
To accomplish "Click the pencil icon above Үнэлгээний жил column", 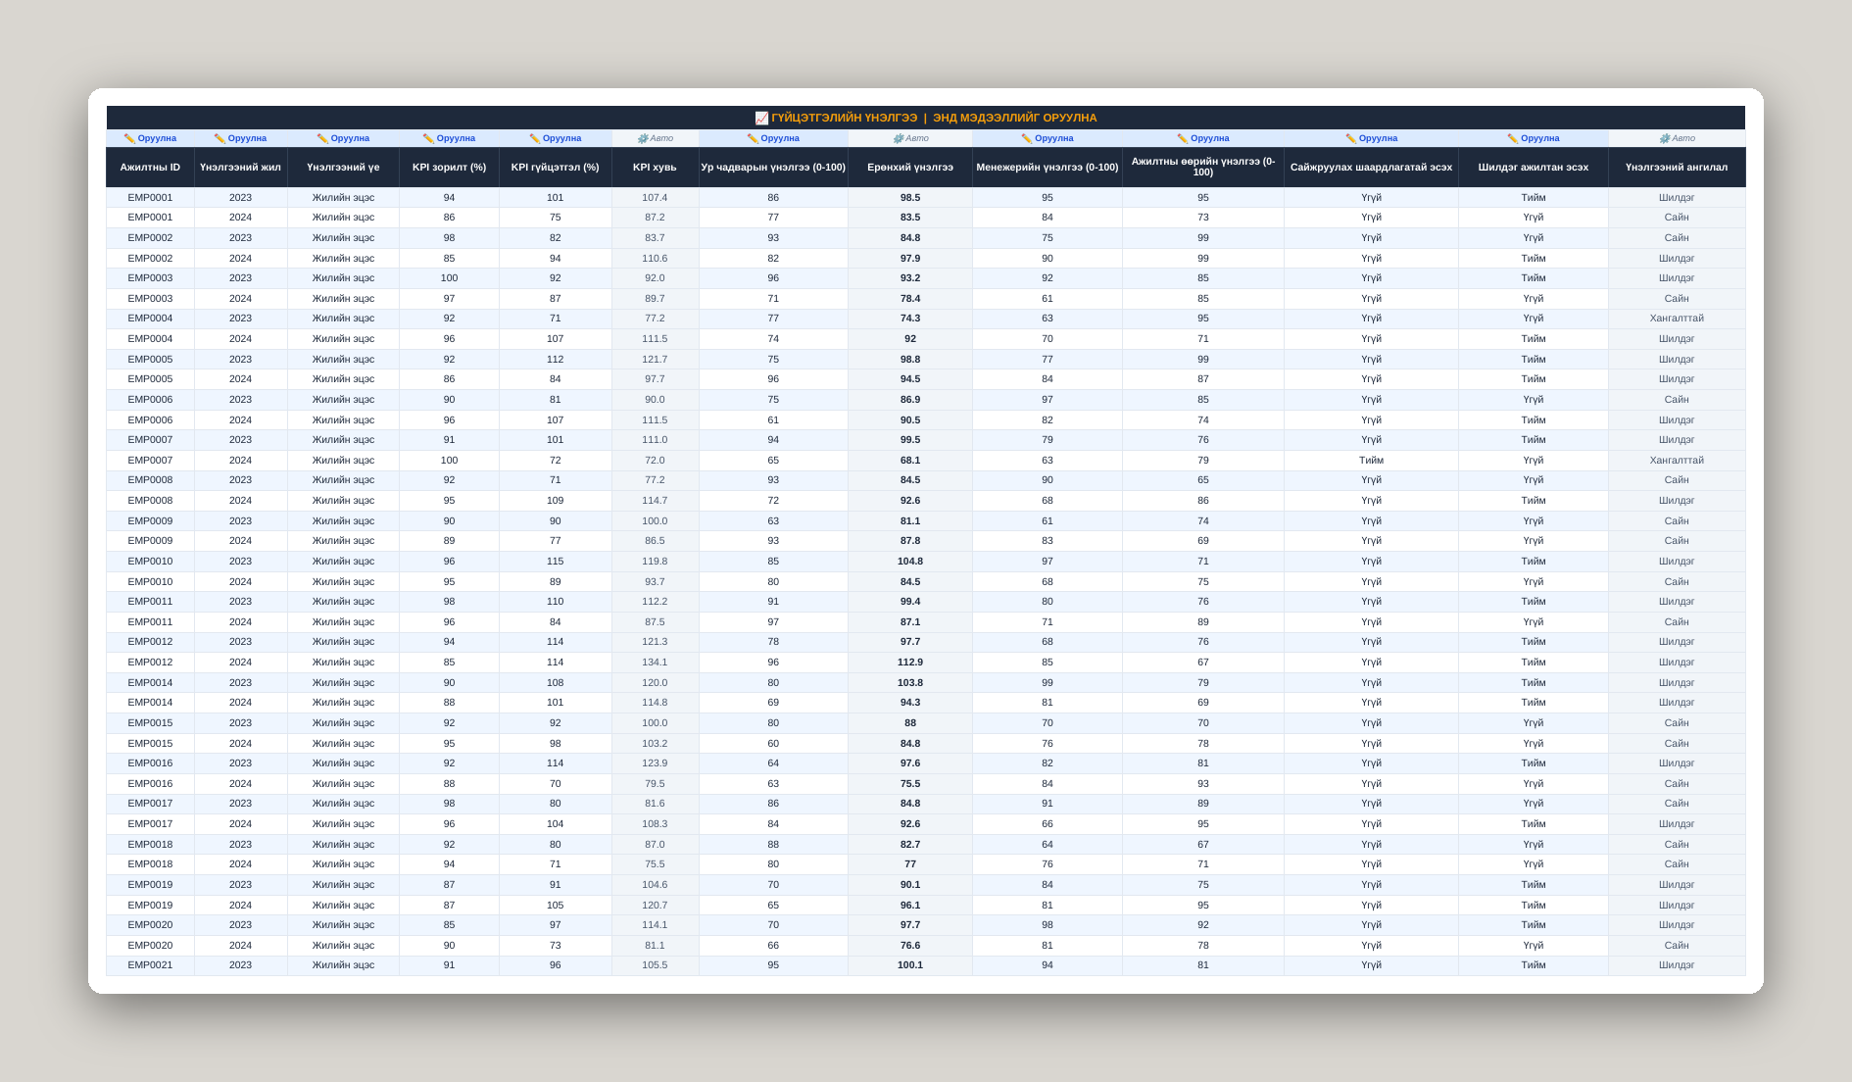I will coord(219,139).
